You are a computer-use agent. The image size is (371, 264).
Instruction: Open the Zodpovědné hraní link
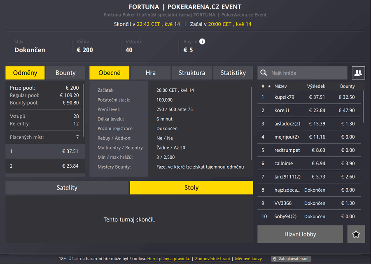pos(212,259)
